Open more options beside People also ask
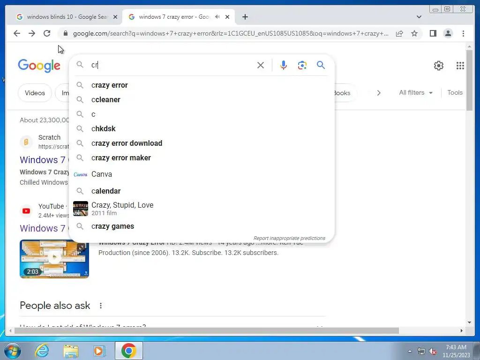 [x=101, y=306]
